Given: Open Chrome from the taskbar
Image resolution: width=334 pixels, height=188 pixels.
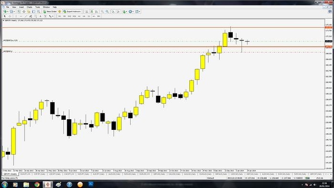Looking at the screenshot, I should 37,185.
